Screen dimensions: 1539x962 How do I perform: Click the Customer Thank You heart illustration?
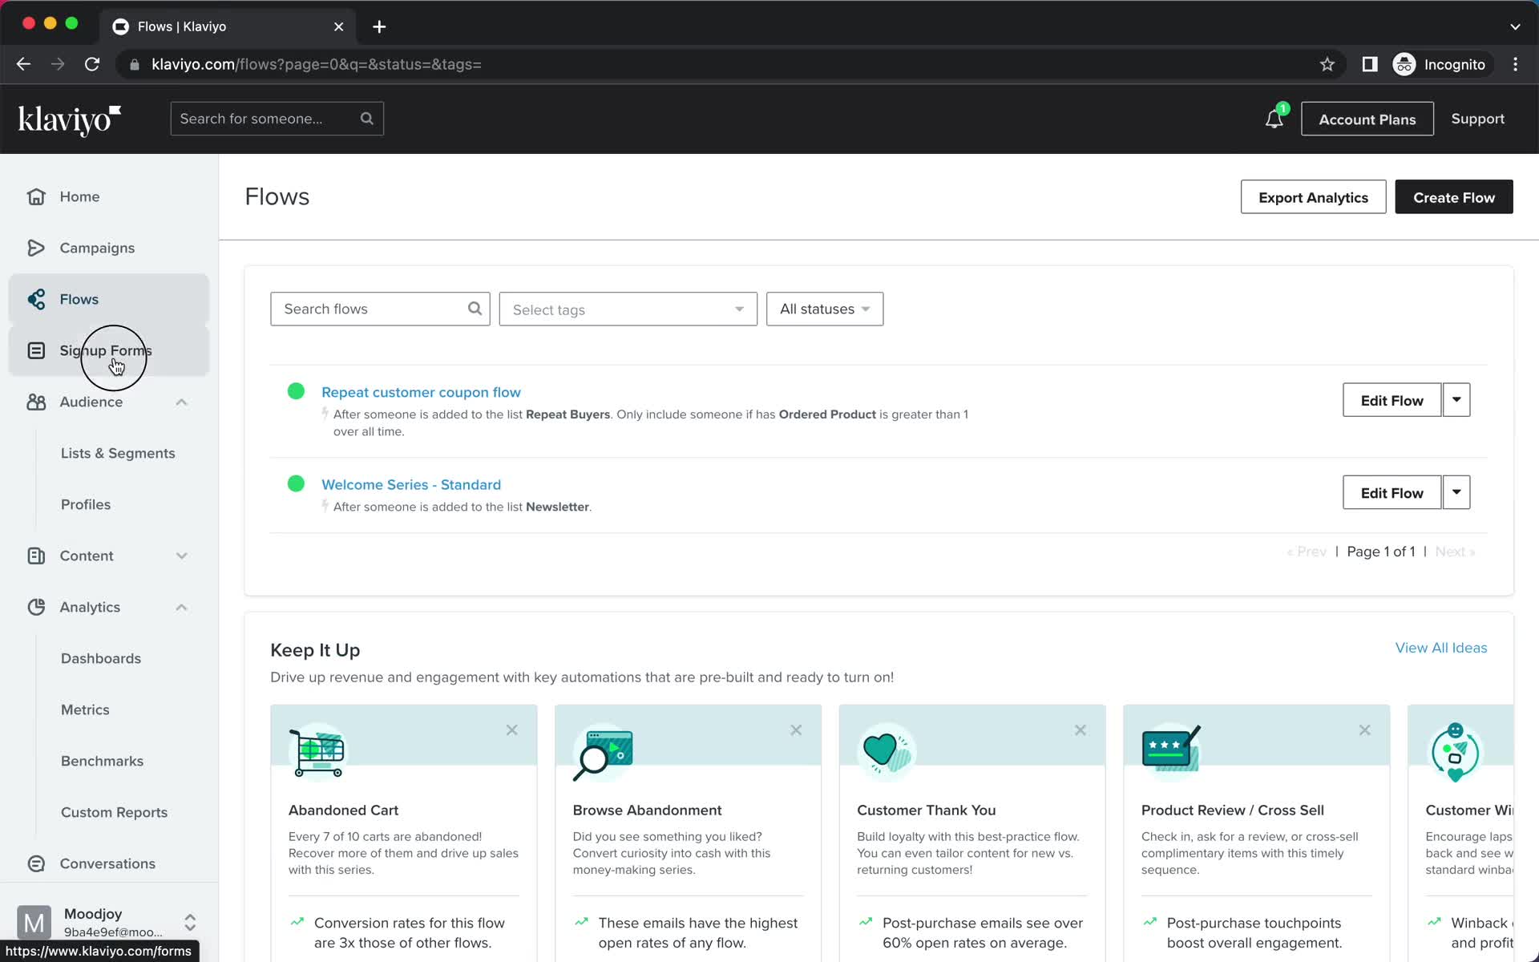click(887, 752)
